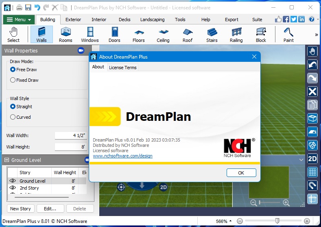Select the 2nd Story row
The width and height of the screenshot is (321, 227).
[x=47, y=188]
